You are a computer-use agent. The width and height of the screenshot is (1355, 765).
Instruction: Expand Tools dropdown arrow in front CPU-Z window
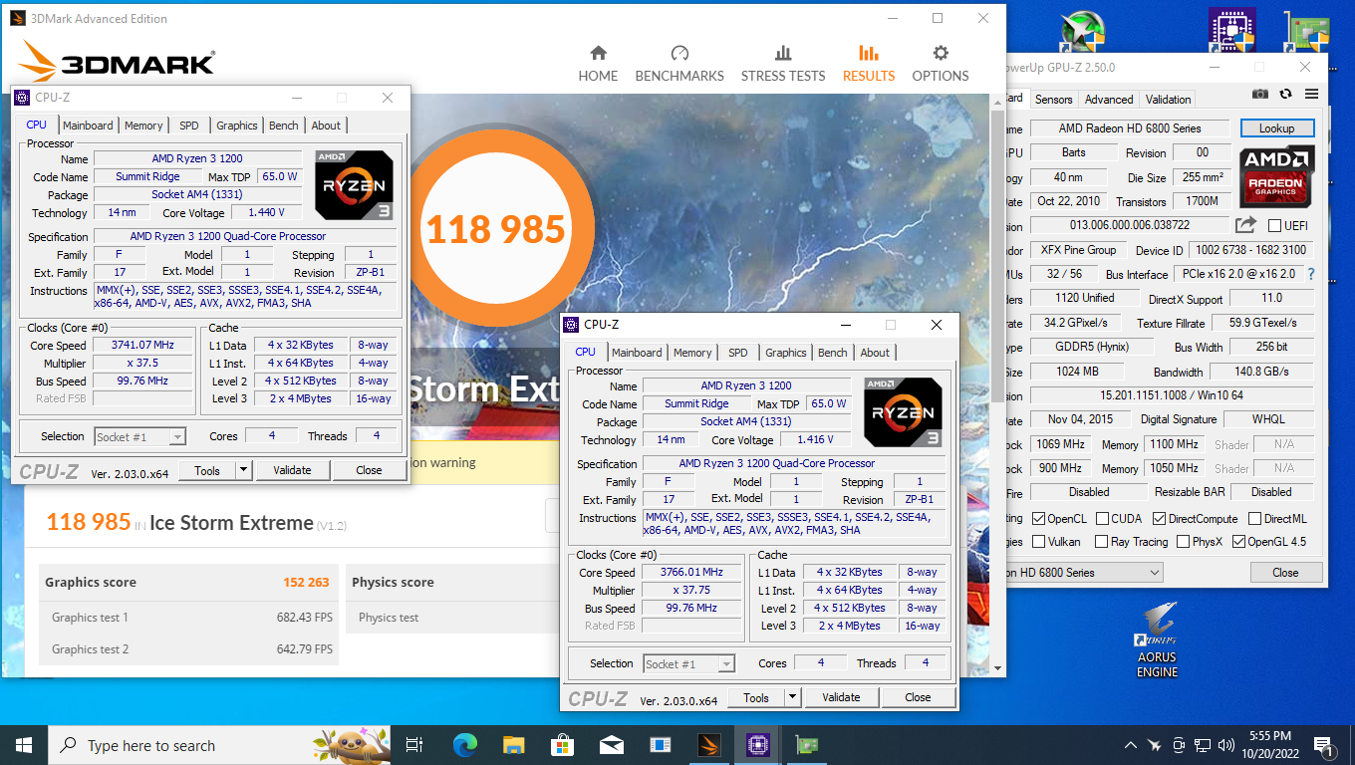(793, 697)
